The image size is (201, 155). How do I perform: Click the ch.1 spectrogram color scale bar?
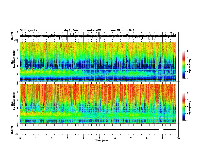tap(184, 65)
